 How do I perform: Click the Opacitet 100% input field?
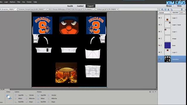(182, 13)
